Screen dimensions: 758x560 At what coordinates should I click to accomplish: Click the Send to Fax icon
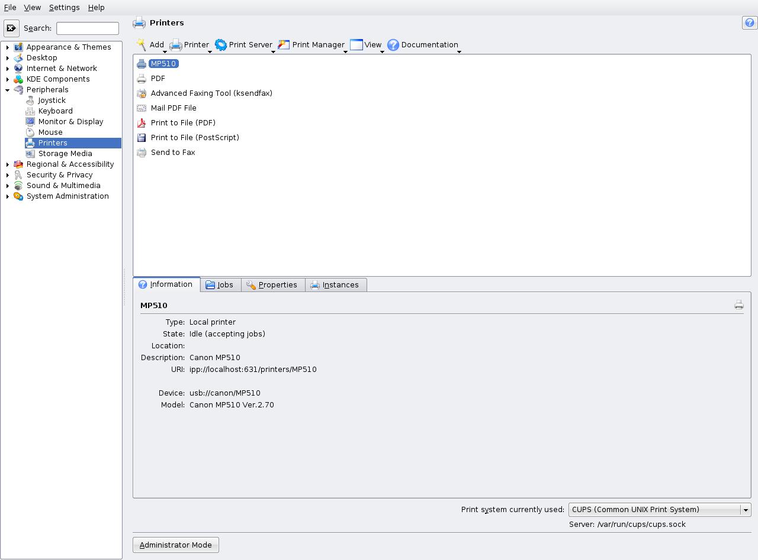click(x=142, y=152)
